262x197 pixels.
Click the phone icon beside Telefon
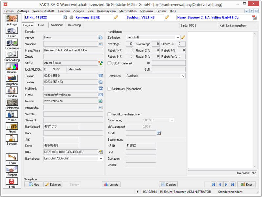(x=101, y=76)
